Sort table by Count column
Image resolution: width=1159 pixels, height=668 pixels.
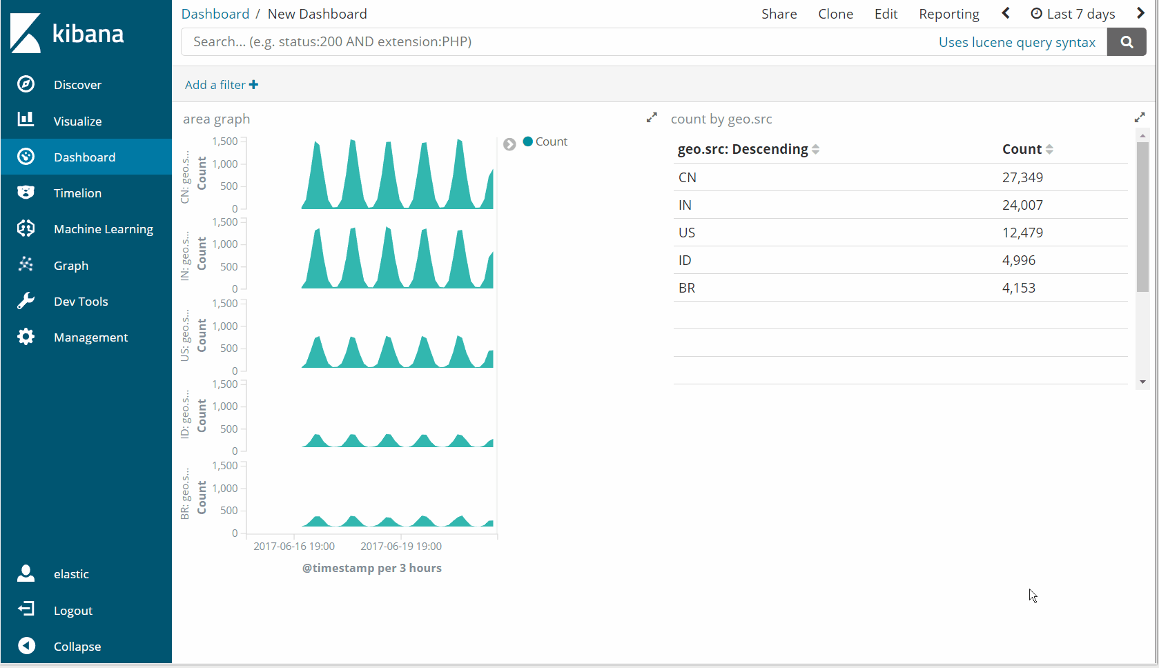(x=1028, y=149)
